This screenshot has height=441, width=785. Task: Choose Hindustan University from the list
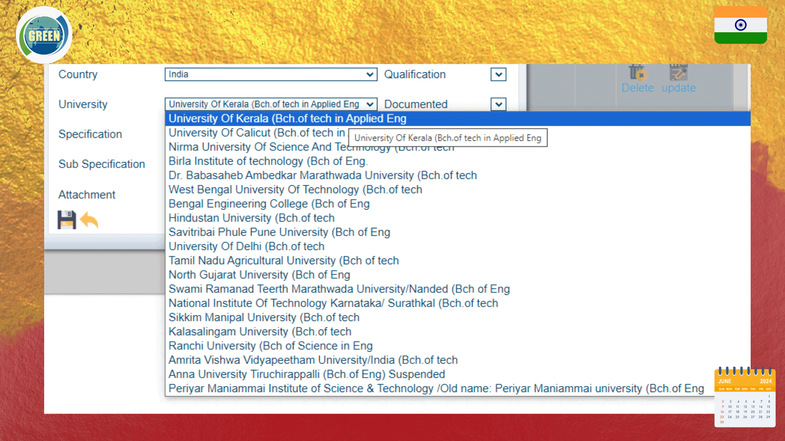coord(251,218)
